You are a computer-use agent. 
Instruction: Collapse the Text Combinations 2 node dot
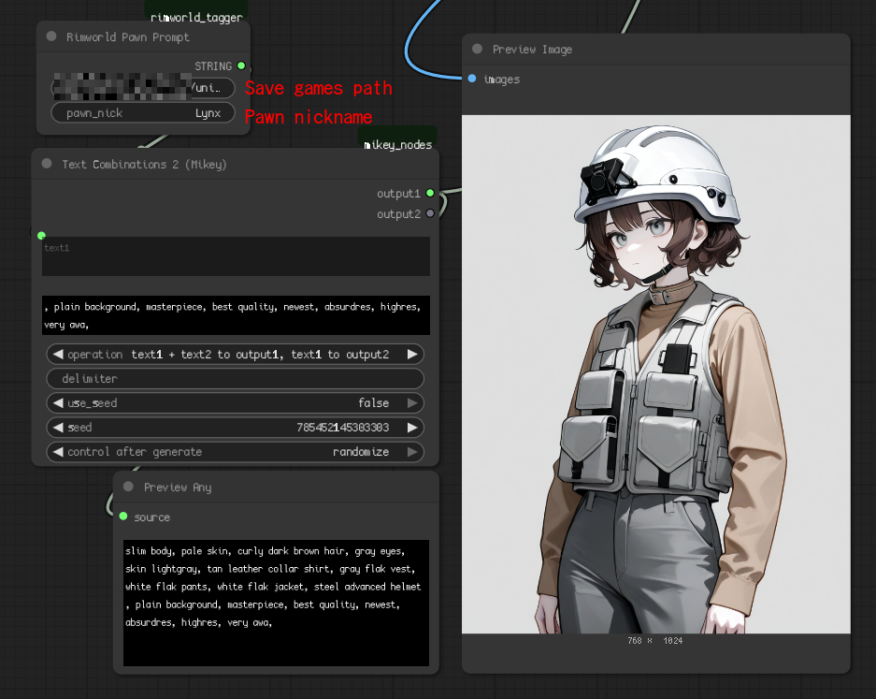47,164
